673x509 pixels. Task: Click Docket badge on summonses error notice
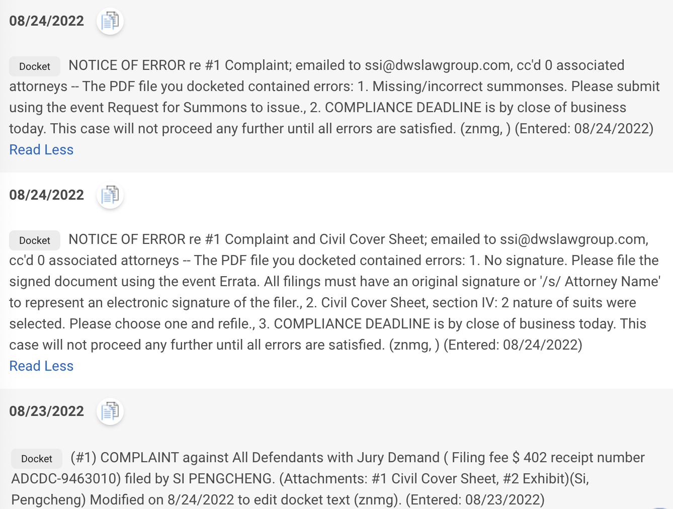(x=35, y=66)
